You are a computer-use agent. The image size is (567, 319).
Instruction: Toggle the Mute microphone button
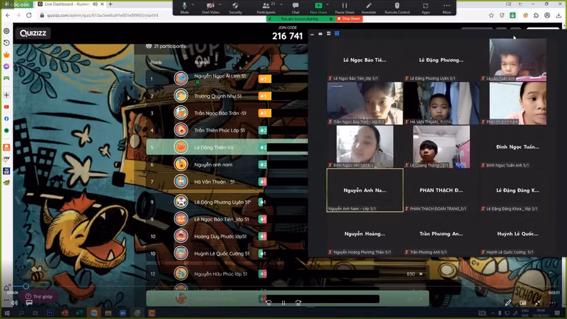185,6
